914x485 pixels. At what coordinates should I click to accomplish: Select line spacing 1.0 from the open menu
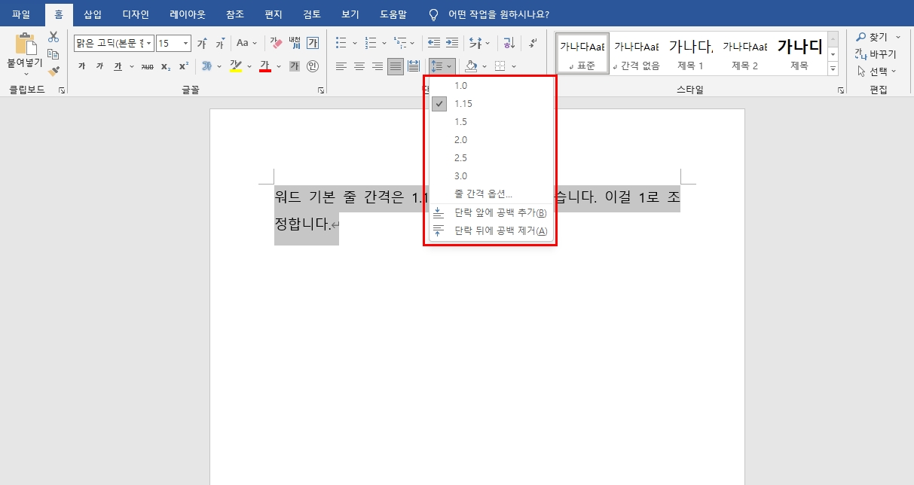pos(463,85)
